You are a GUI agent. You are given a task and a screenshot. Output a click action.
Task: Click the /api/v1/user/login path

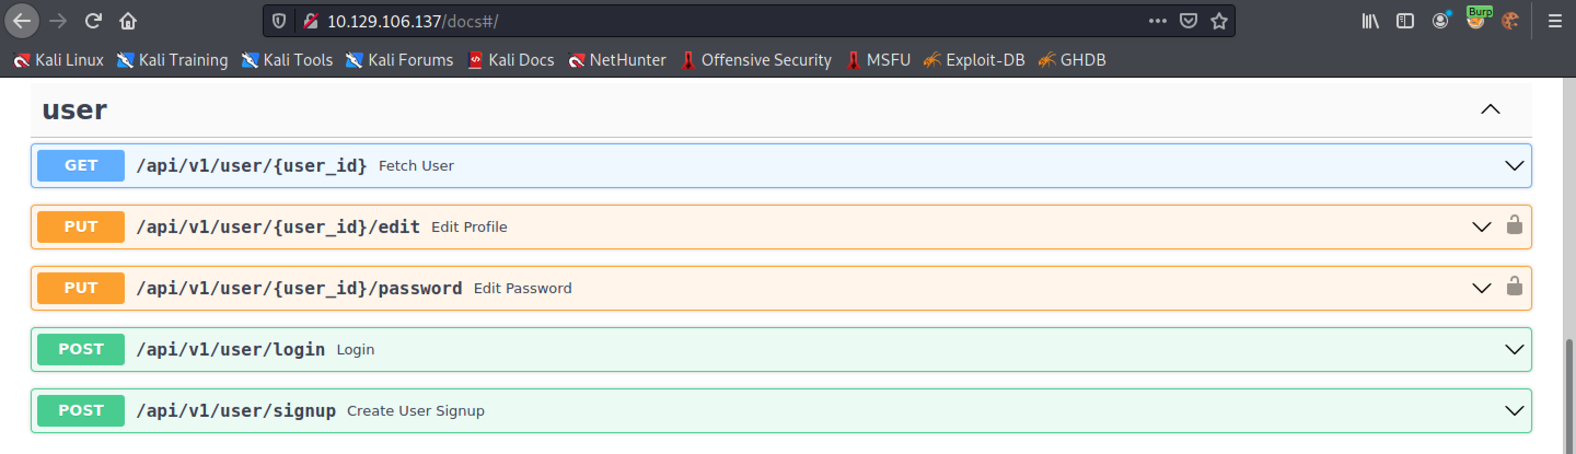coord(230,350)
